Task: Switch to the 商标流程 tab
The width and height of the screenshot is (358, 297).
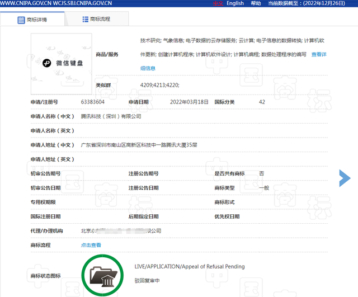Action: point(96,19)
